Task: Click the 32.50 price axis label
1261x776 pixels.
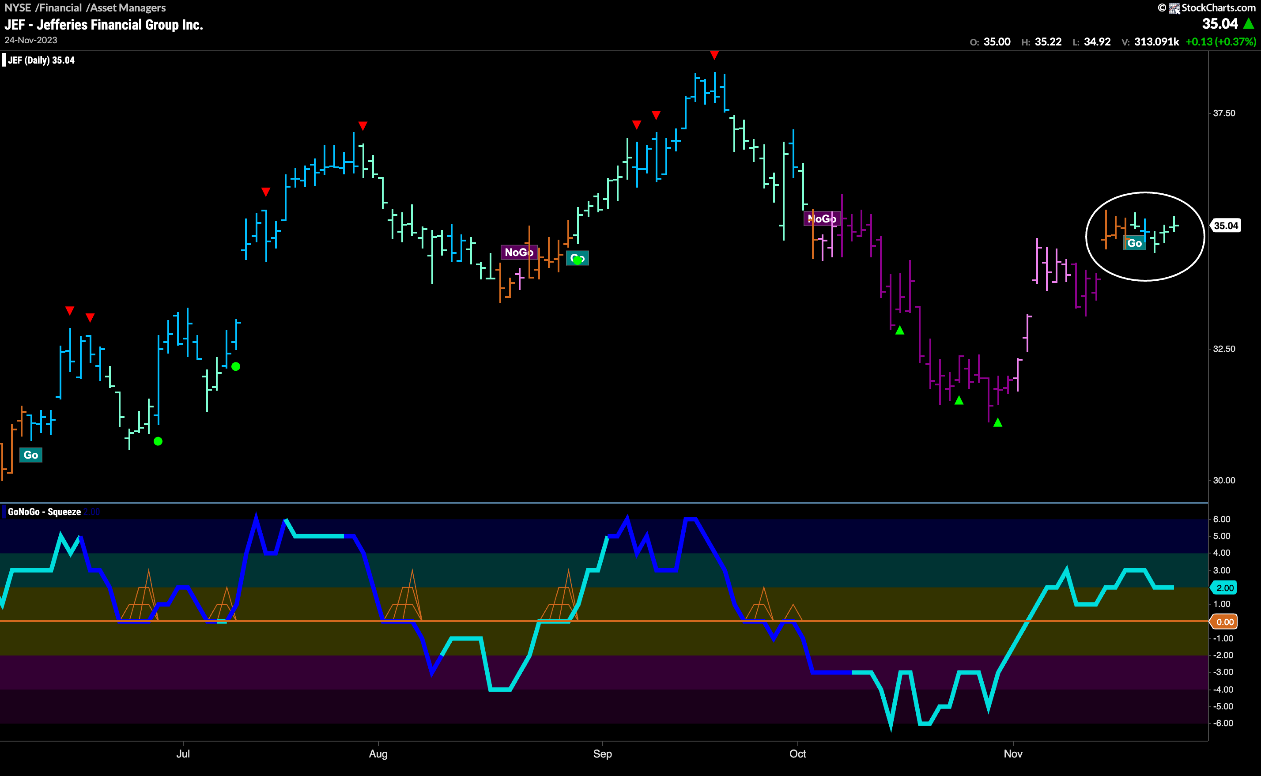Action: pyautogui.click(x=1224, y=349)
